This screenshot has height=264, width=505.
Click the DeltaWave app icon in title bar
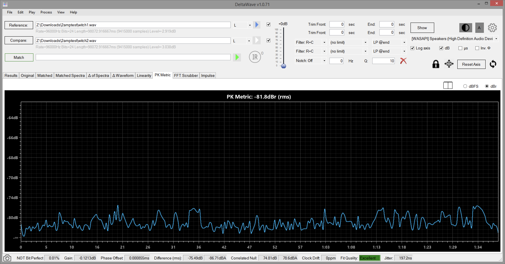click(5, 4)
